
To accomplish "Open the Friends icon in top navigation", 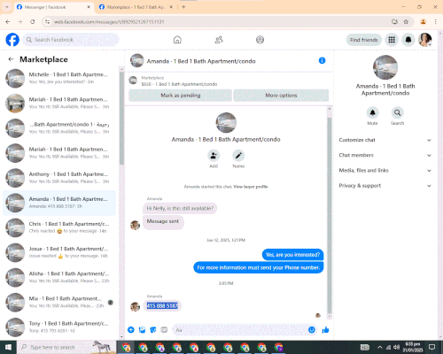I will [219, 40].
